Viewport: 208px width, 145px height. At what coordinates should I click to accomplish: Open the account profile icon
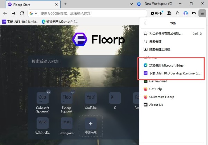pos(169,13)
